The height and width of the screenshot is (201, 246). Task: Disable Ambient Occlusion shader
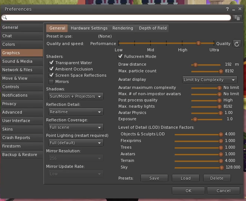pos(51,69)
